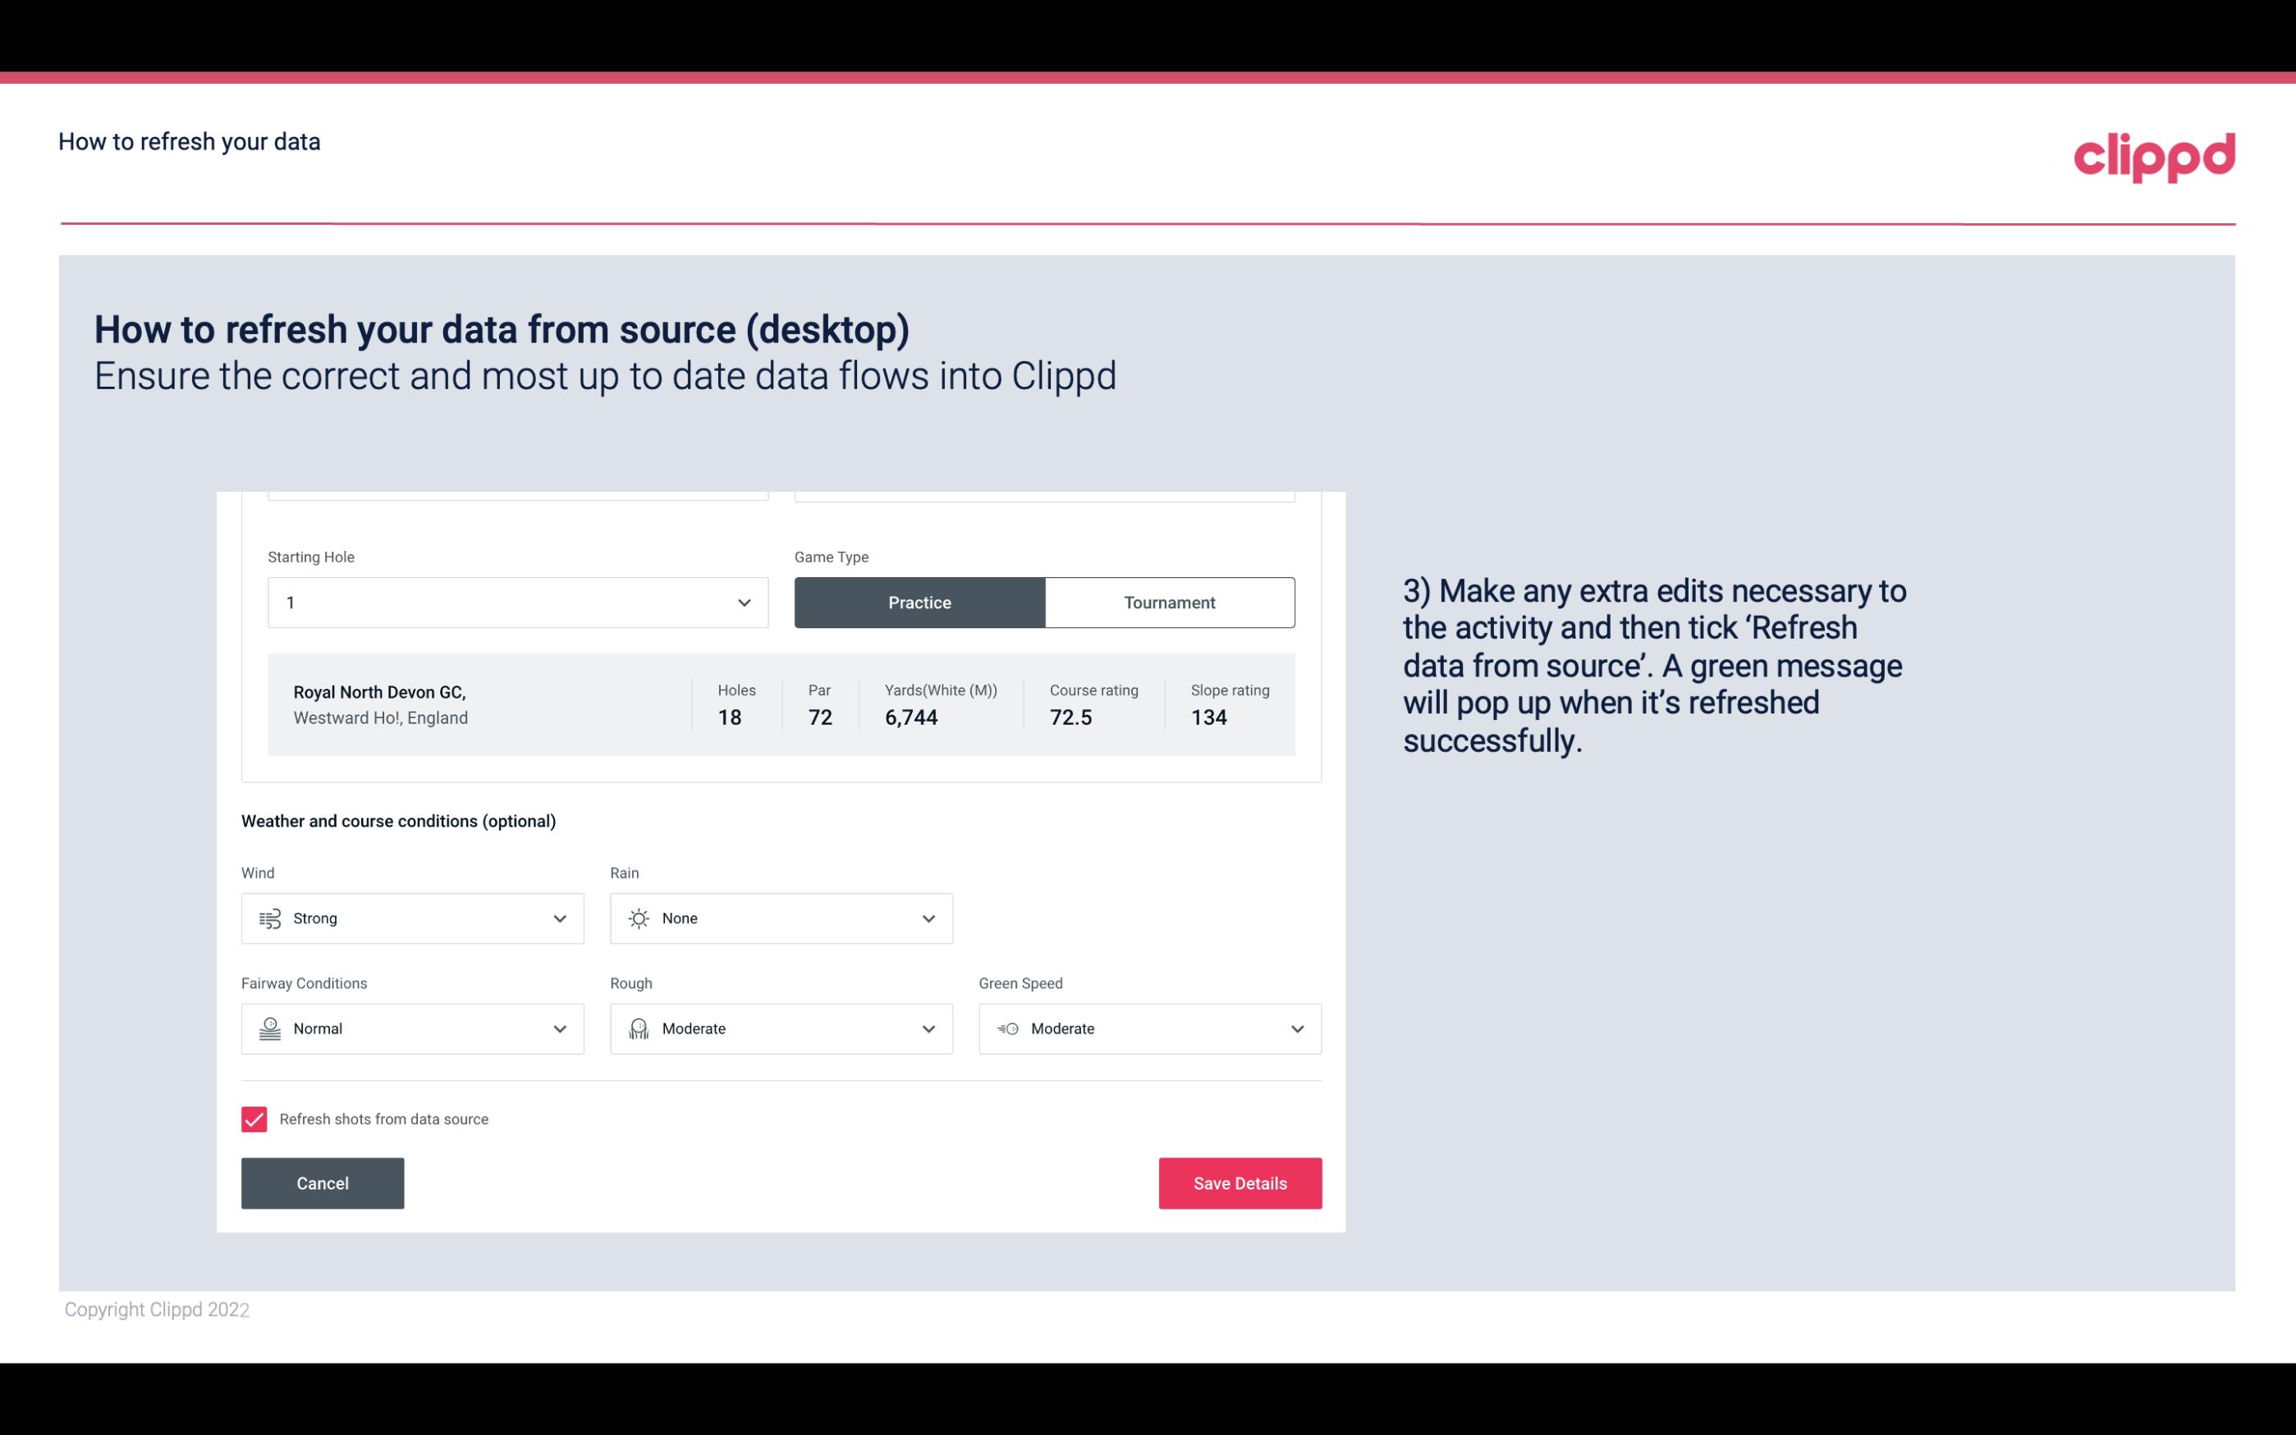Click the wind condition icon
Viewport: 2296px width, 1435px height.
coord(268,918)
